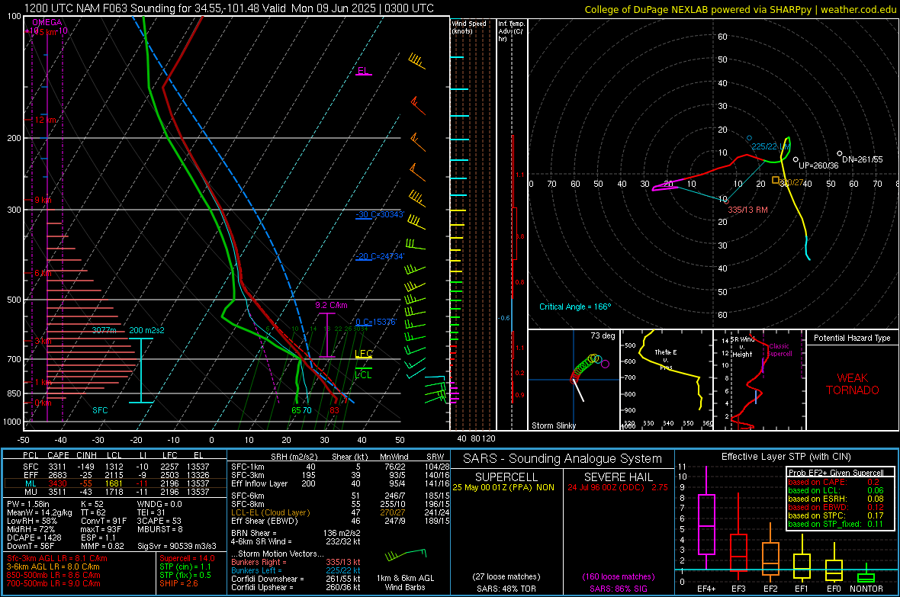Click the 200 m2s2 helicity label on skew-T
This screenshot has height=597, width=900.
coord(147,330)
